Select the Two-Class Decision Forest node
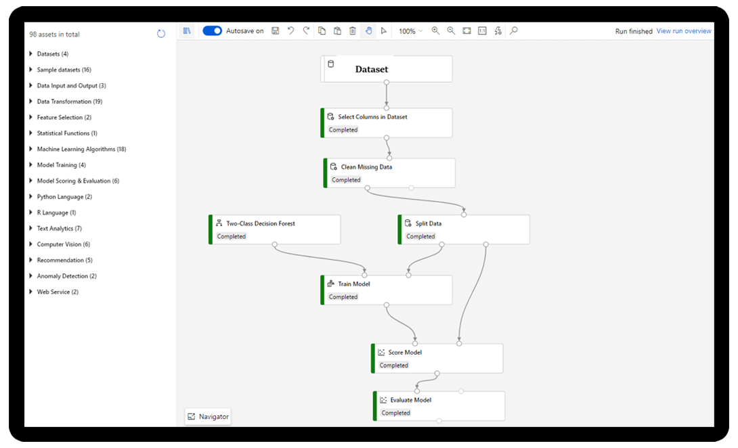The width and height of the screenshot is (738, 448). [x=274, y=229]
